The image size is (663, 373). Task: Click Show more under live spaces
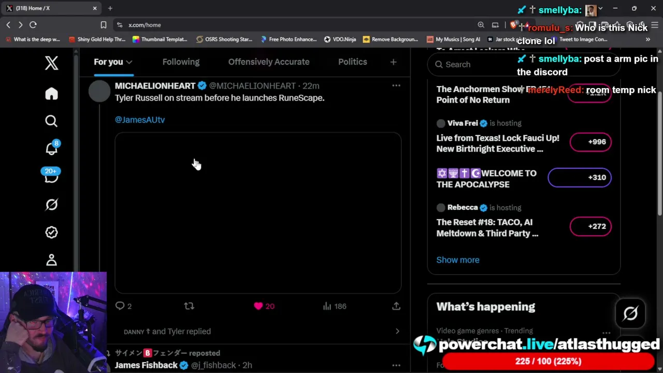[x=458, y=260]
